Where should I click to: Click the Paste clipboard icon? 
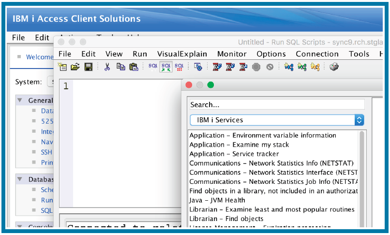tap(134, 67)
